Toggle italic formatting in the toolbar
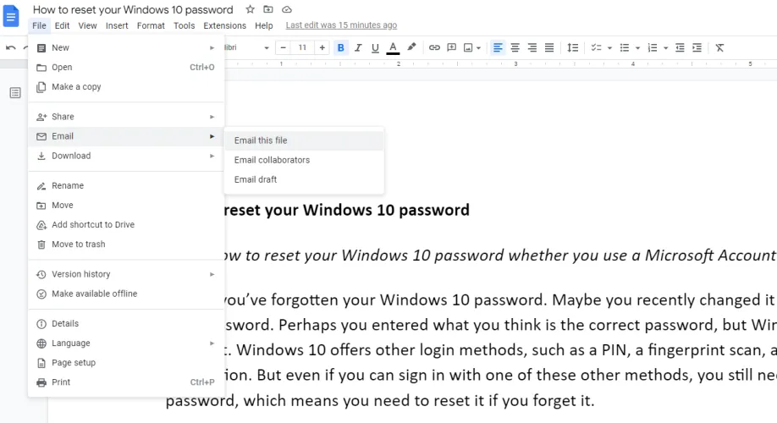Image resolution: width=777 pixels, height=423 pixels. 358,47
